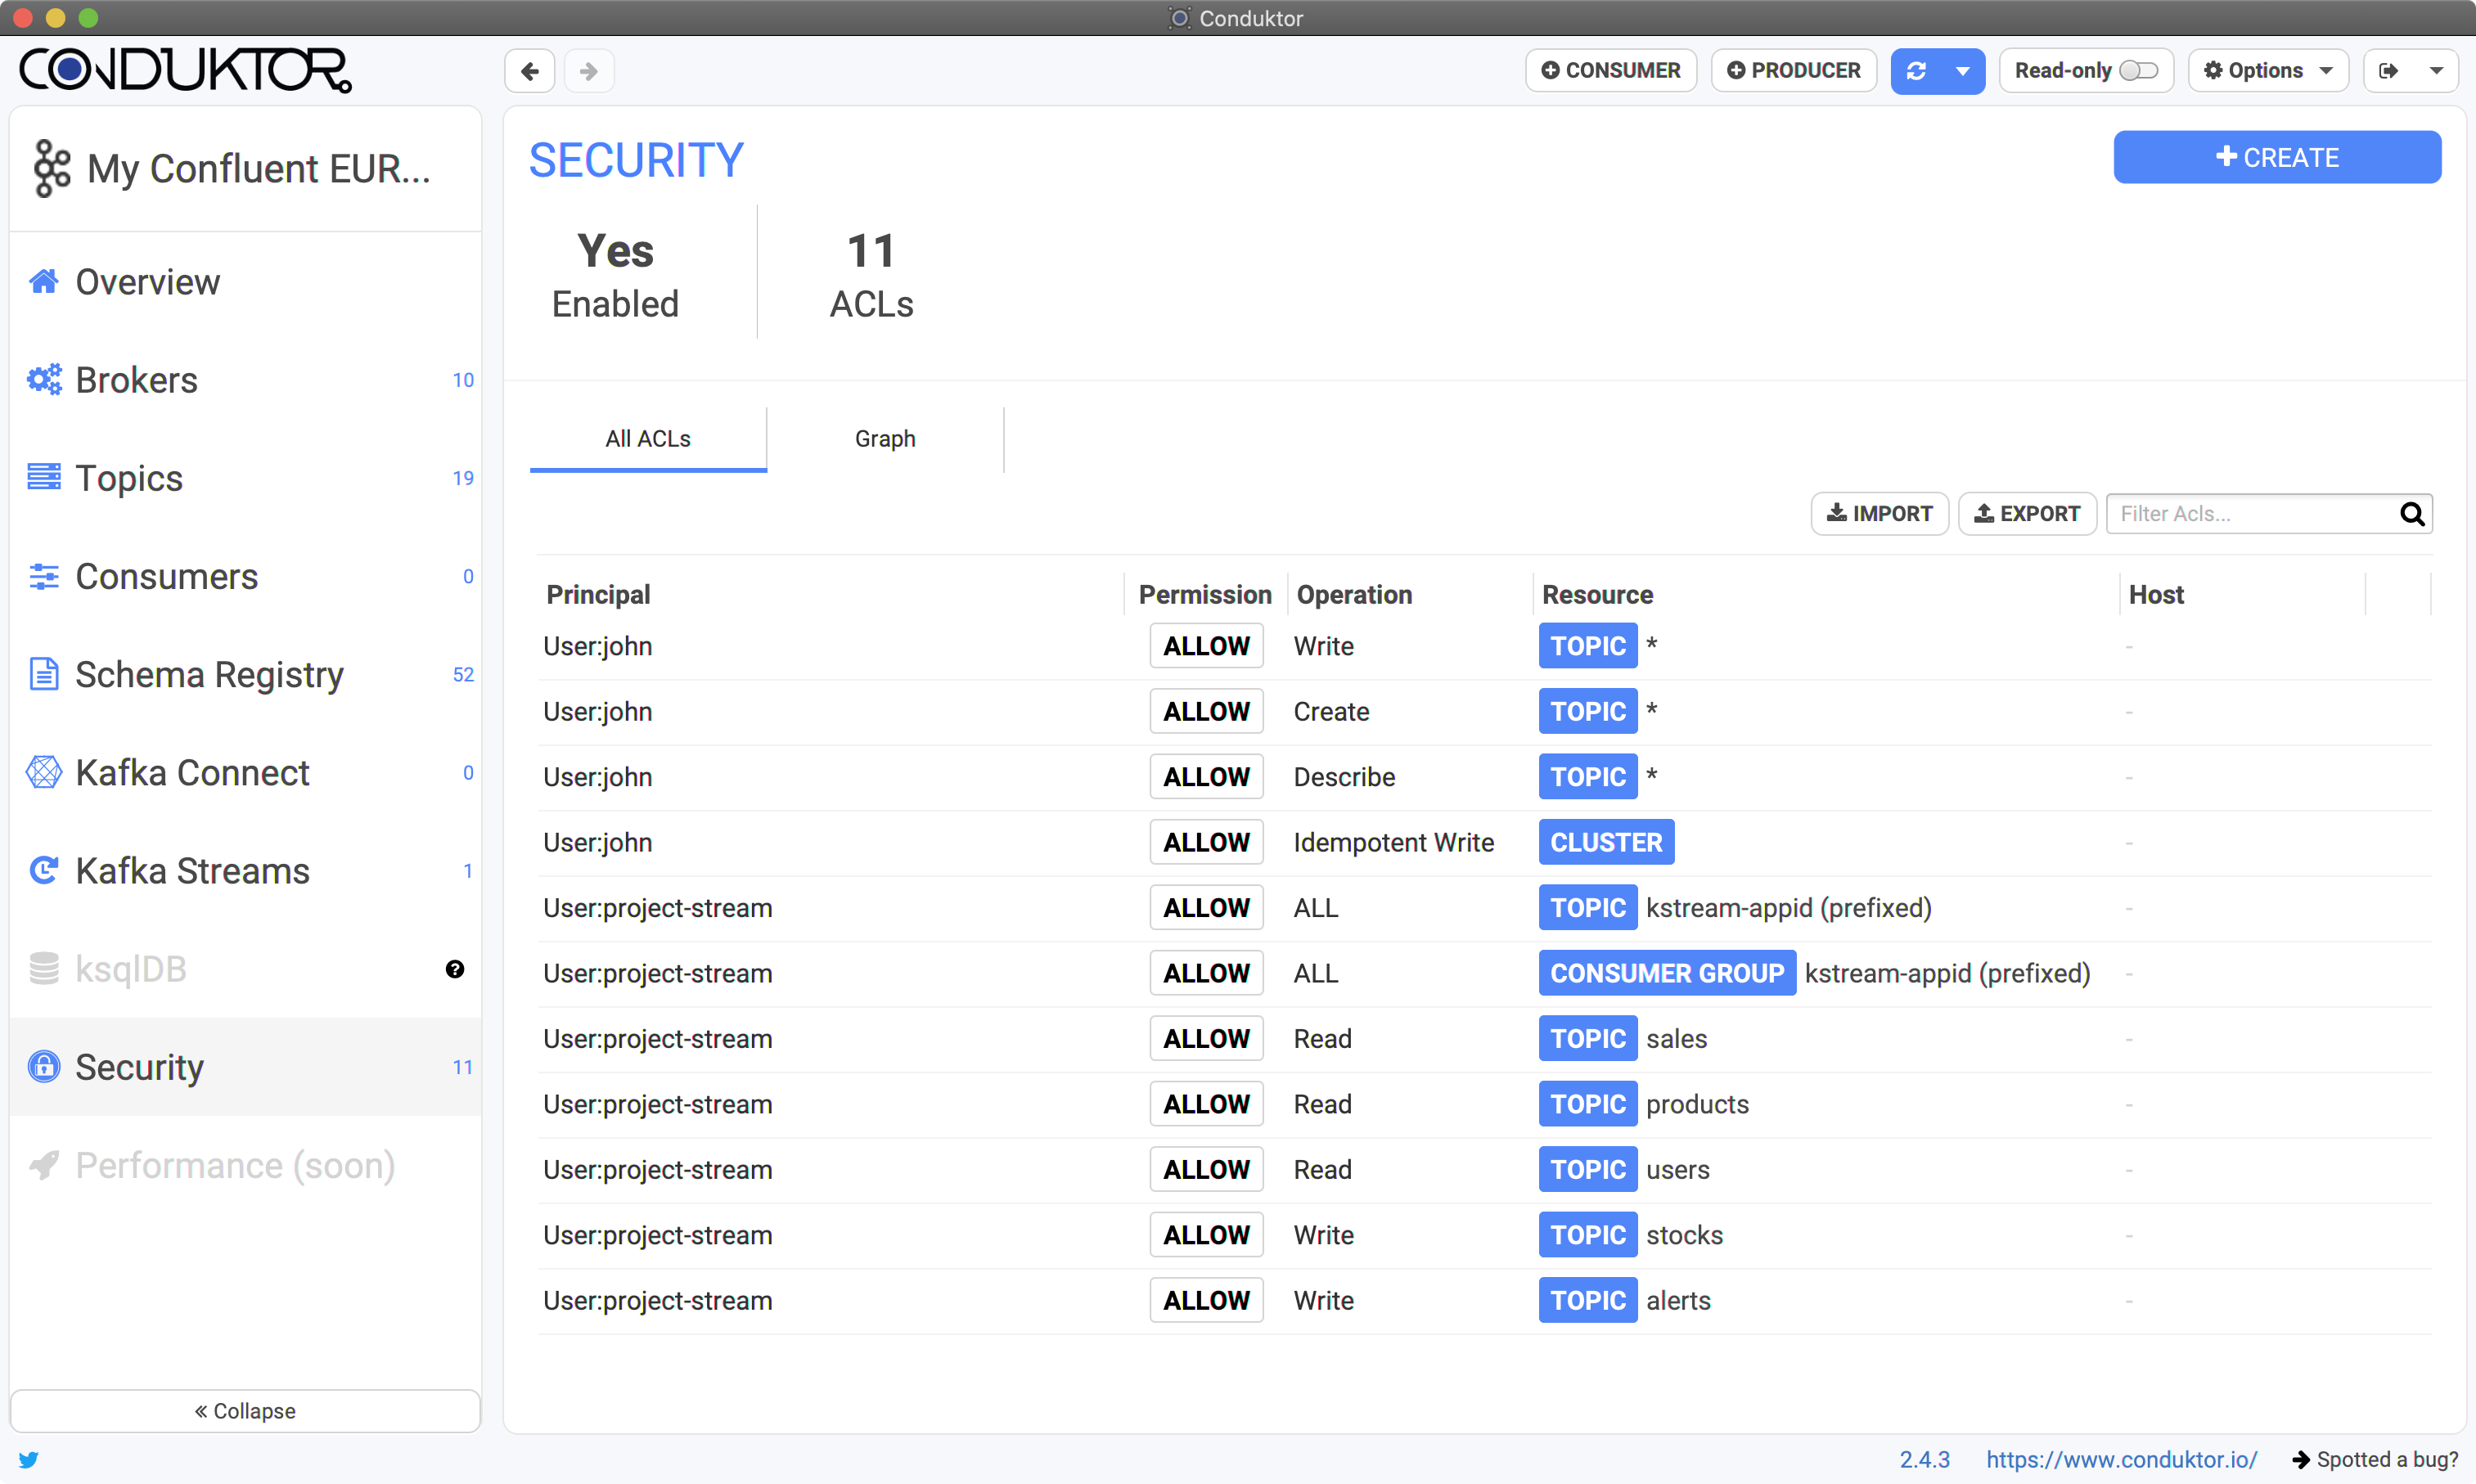Open the conduktor.io website link

pyautogui.click(x=2121, y=1459)
